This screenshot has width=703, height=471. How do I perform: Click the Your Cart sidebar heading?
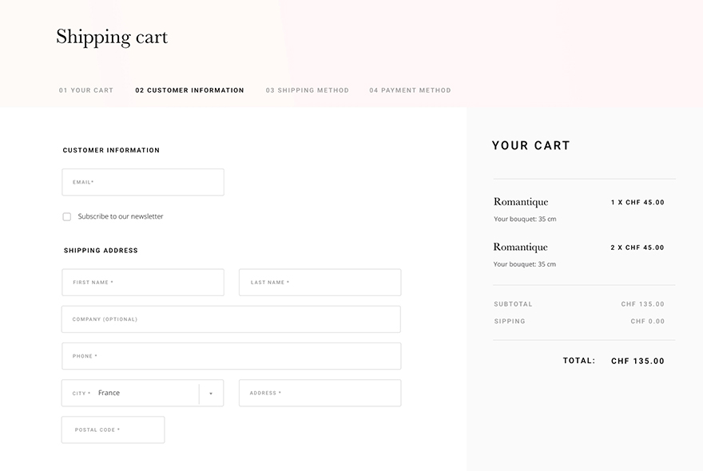point(531,145)
